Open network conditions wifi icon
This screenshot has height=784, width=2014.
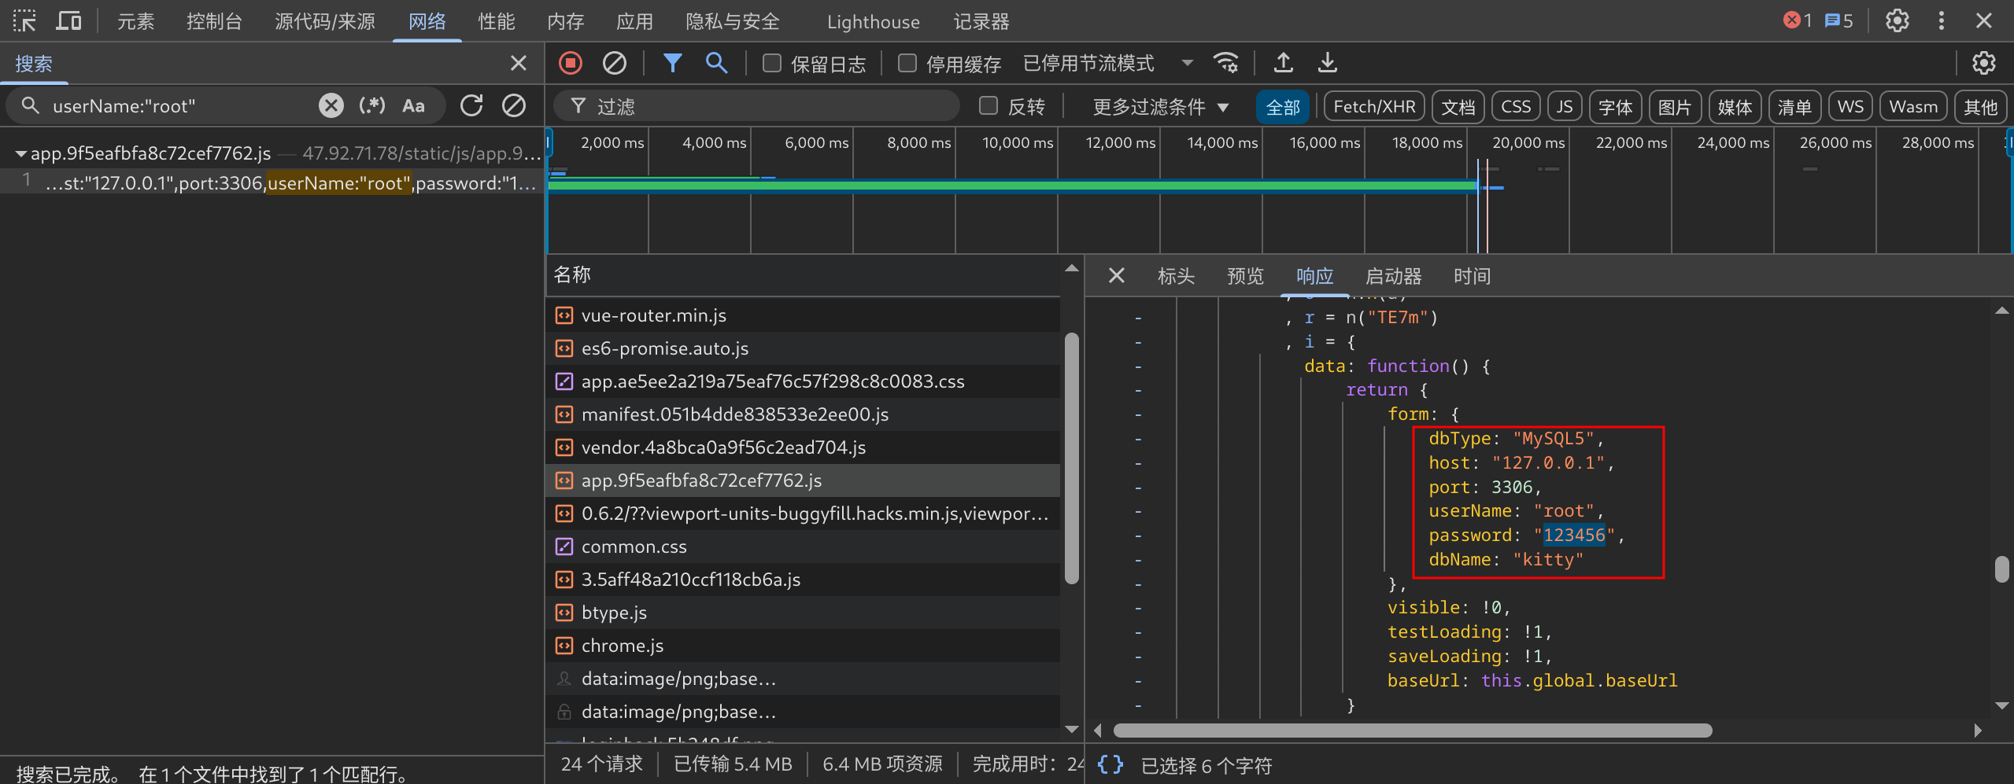click(x=1226, y=63)
